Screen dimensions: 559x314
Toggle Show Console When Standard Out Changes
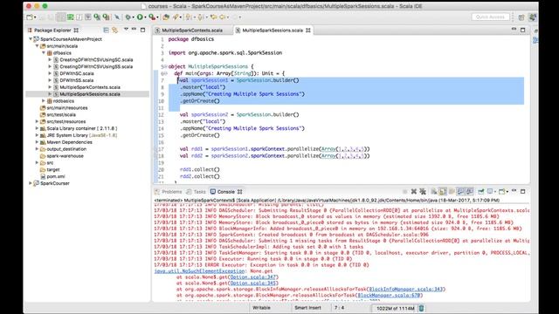pos(461,192)
